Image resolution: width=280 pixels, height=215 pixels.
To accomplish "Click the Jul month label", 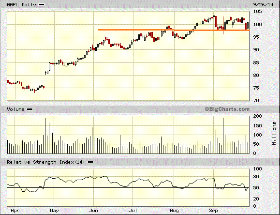I will pyautogui.click(x=133, y=211).
